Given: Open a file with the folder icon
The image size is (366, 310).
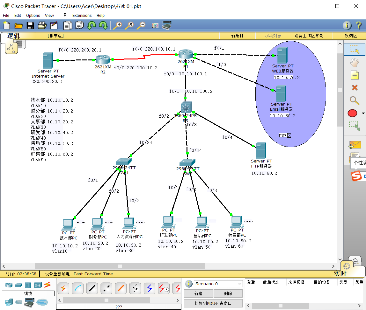Looking at the screenshot, I should point(18,25).
